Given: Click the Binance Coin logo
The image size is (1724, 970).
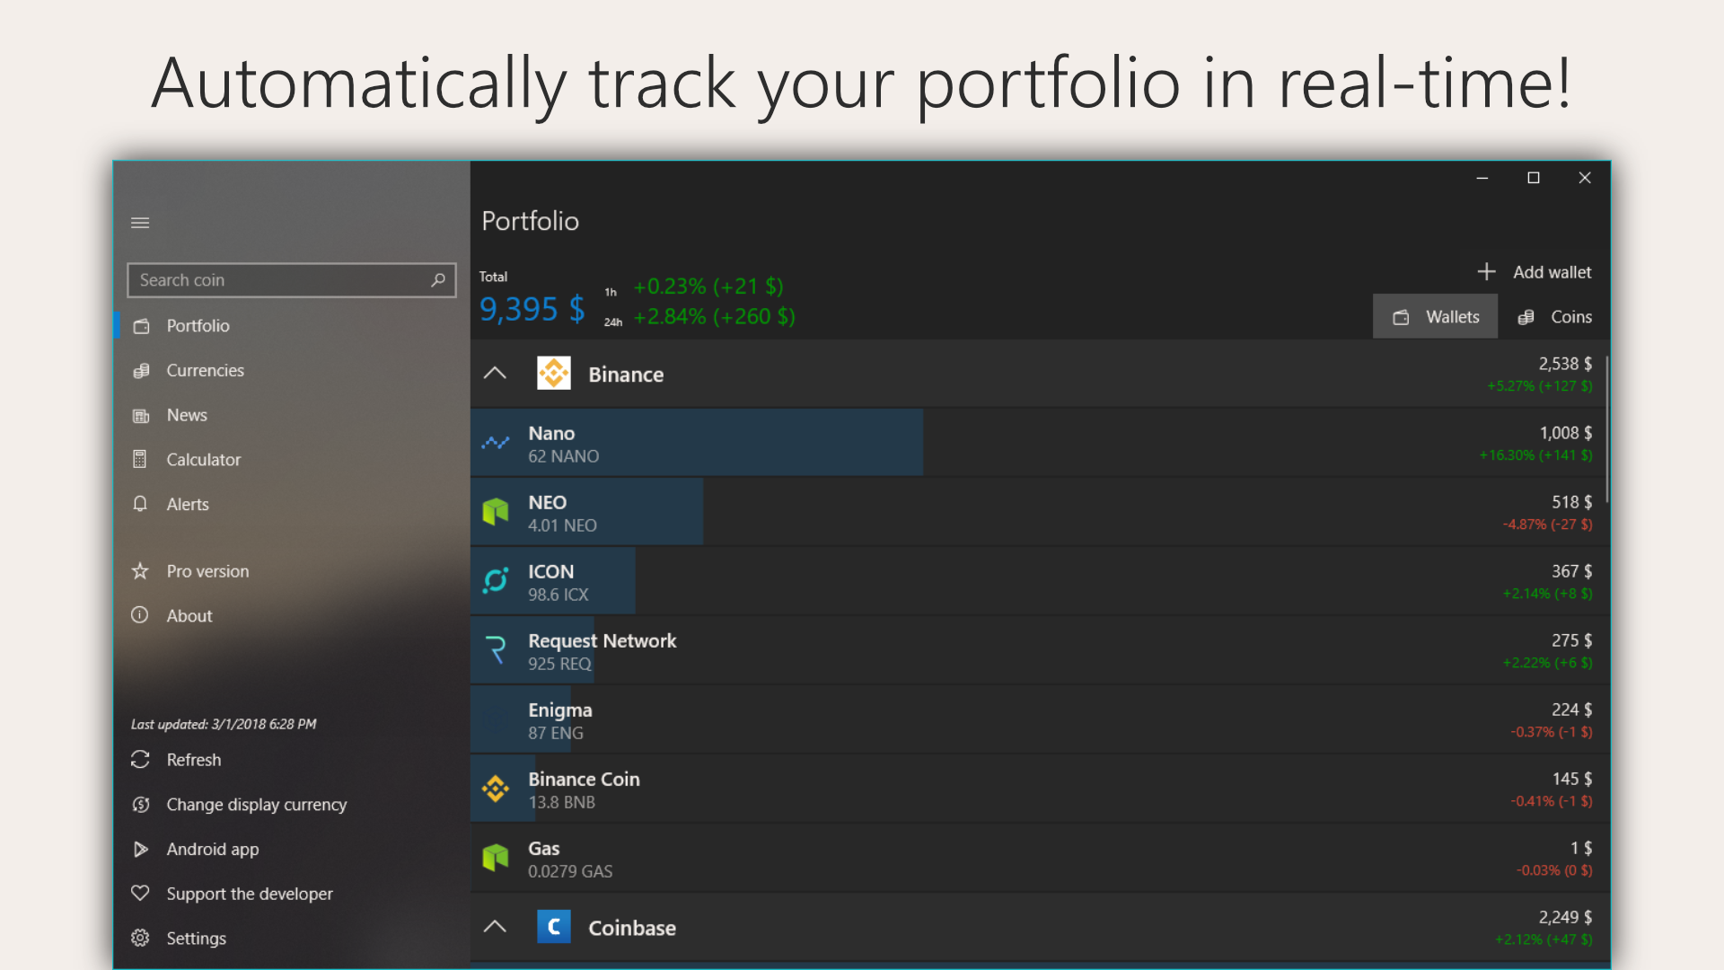Looking at the screenshot, I should pyautogui.click(x=496, y=789).
